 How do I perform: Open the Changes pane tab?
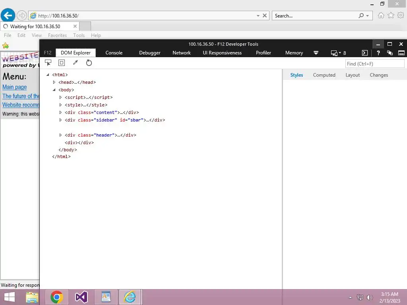click(379, 75)
